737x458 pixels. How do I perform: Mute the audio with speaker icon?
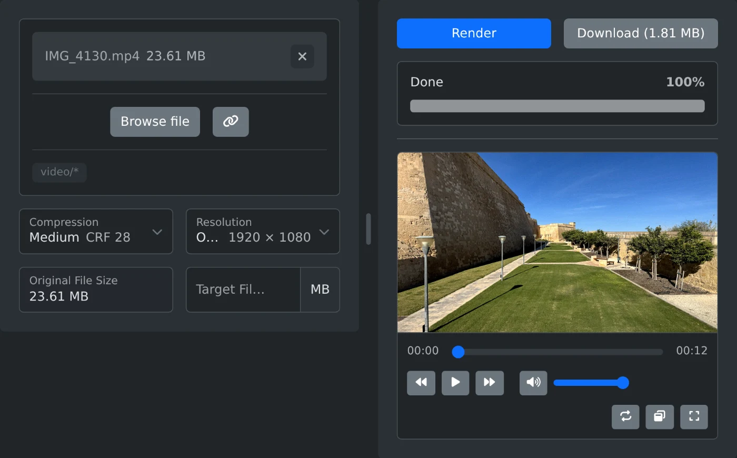[x=533, y=383]
